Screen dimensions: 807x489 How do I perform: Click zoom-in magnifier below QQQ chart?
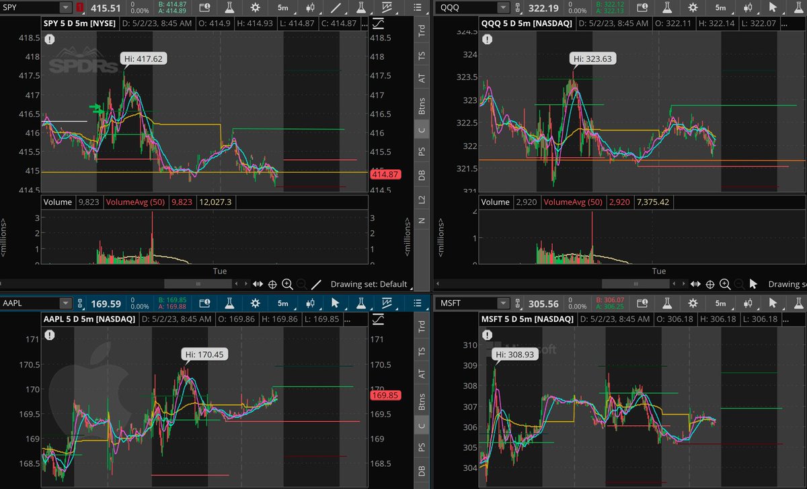724,284
